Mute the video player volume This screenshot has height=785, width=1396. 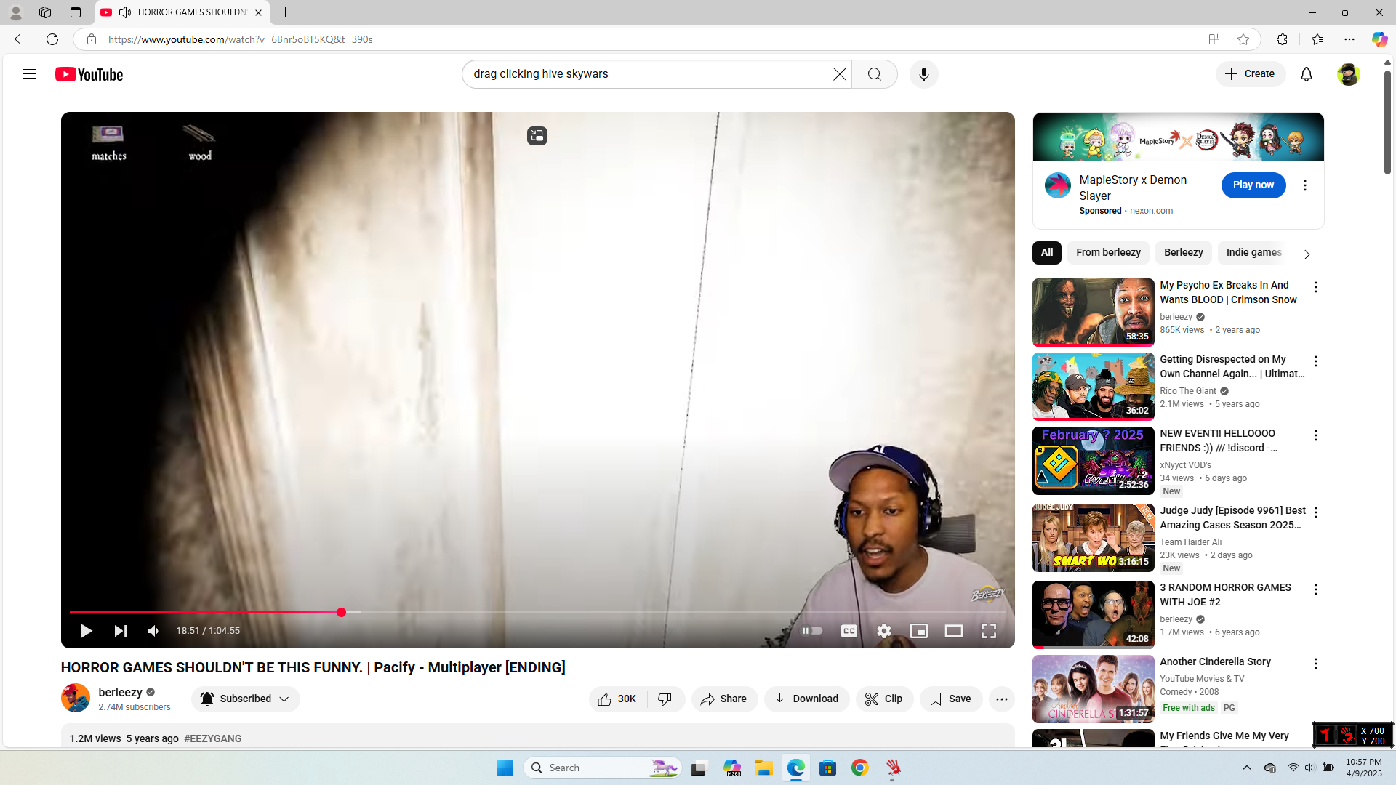tap(153, 631)
